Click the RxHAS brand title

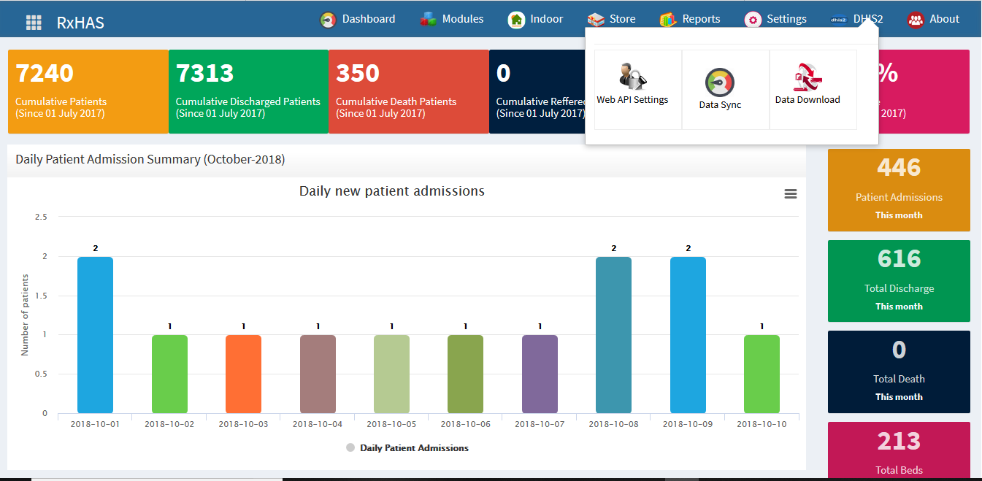click(x=80, y=23)
